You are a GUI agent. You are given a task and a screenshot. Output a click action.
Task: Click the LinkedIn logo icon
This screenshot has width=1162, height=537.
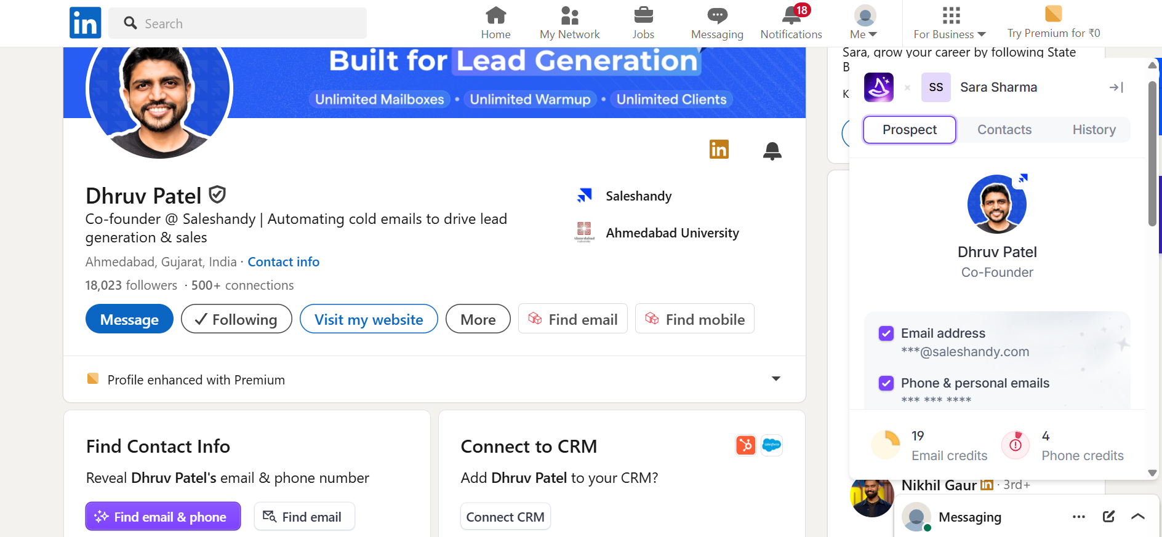(85, 23)
